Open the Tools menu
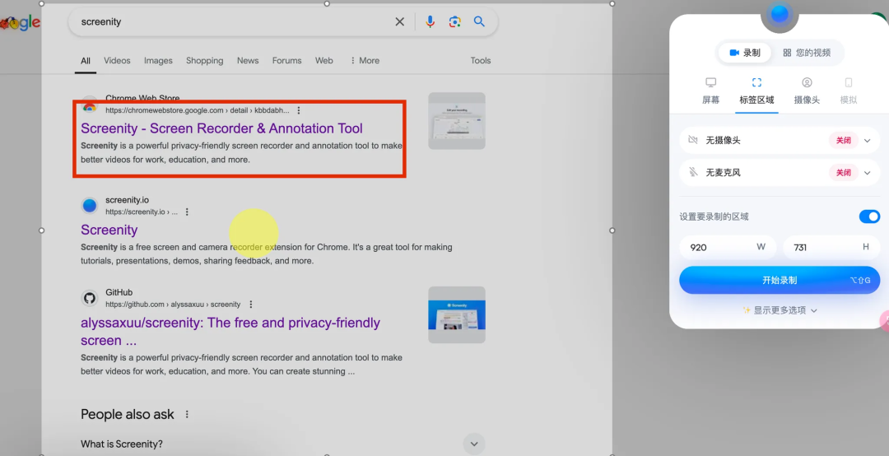The height and width of the screenshot is (456, 889). point(481,61)
